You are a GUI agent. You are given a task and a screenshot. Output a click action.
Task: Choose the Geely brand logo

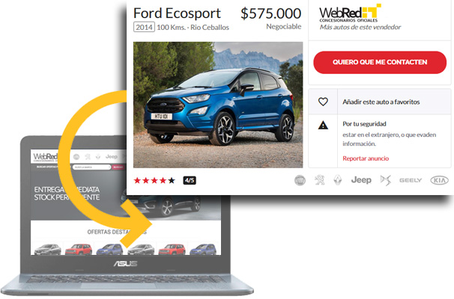[x=411, y=180]
